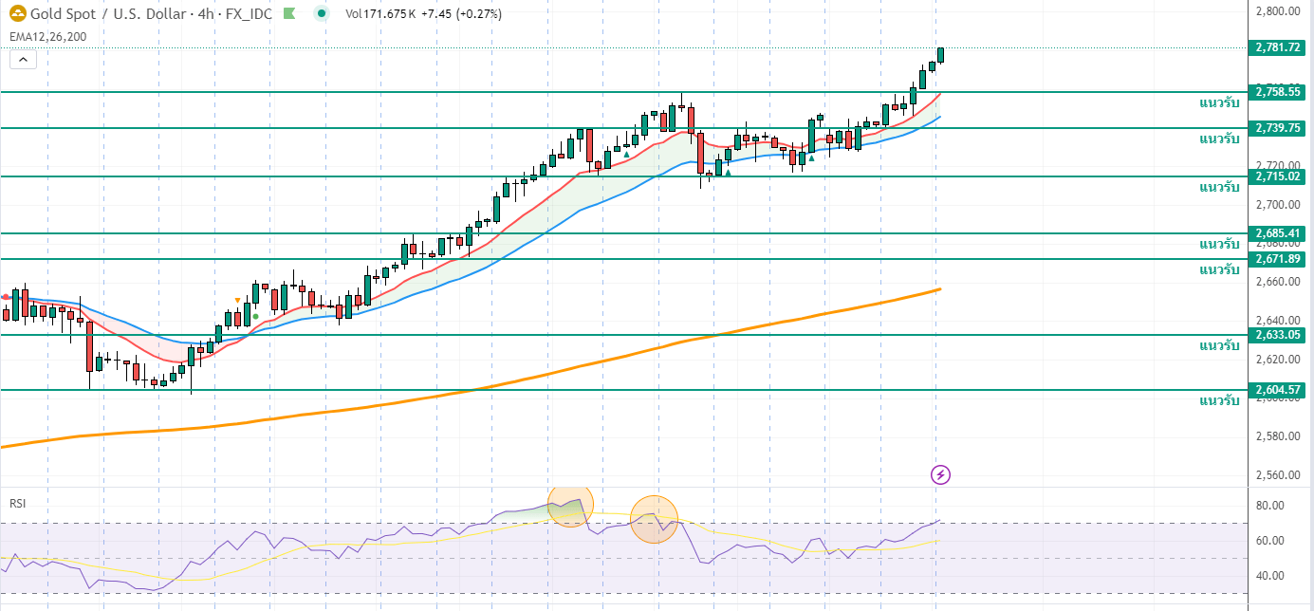Click the Gold Spot symbol logo icon
Viewport: 1314px width, 611px height.
[x=17, y=13]
